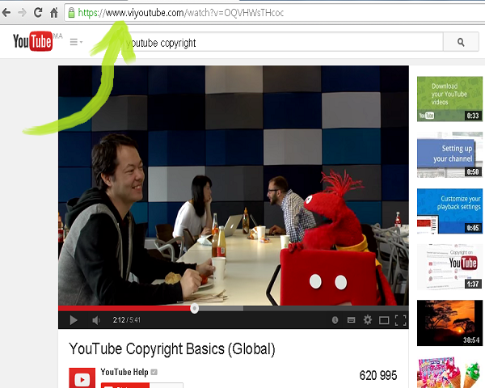This screenshot has height=388, width=485.
Task: Click the video progress scrubber handle
Action: coord(194,308)
